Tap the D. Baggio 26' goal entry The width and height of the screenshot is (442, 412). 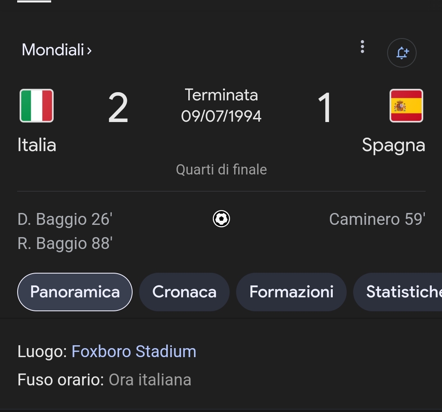pos(65,219)
